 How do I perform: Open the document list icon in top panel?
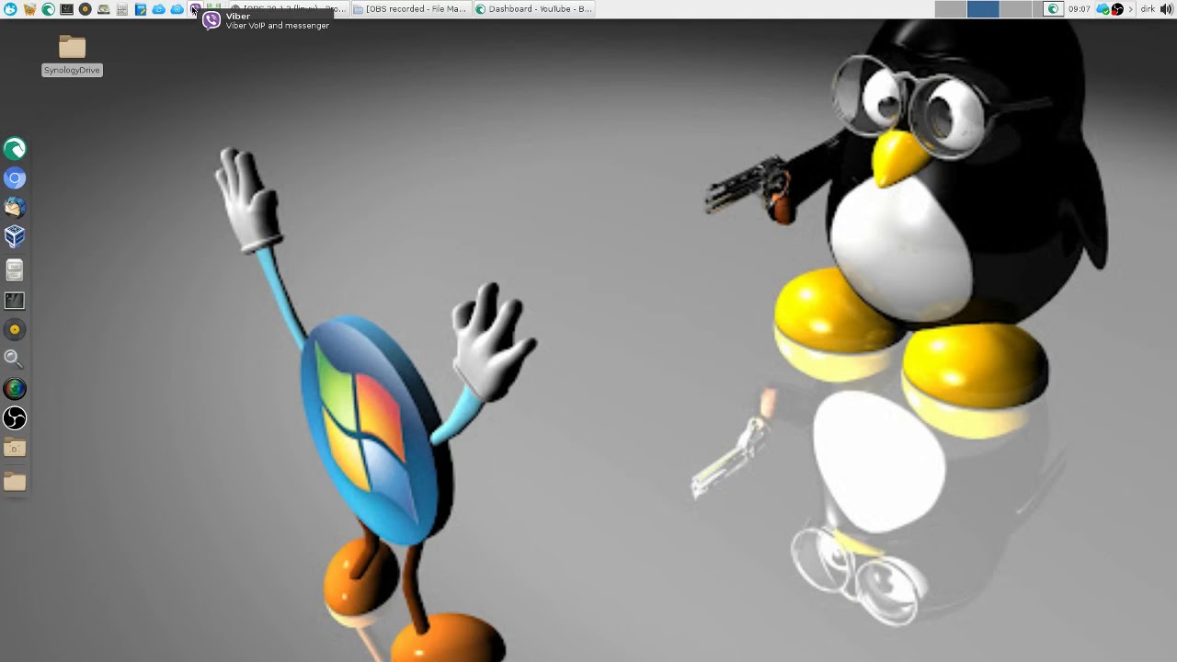tap(121, 9)
